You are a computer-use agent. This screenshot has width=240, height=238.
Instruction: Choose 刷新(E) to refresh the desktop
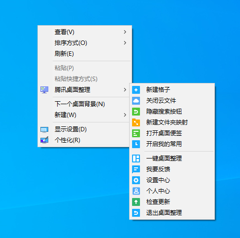(85, 54)
